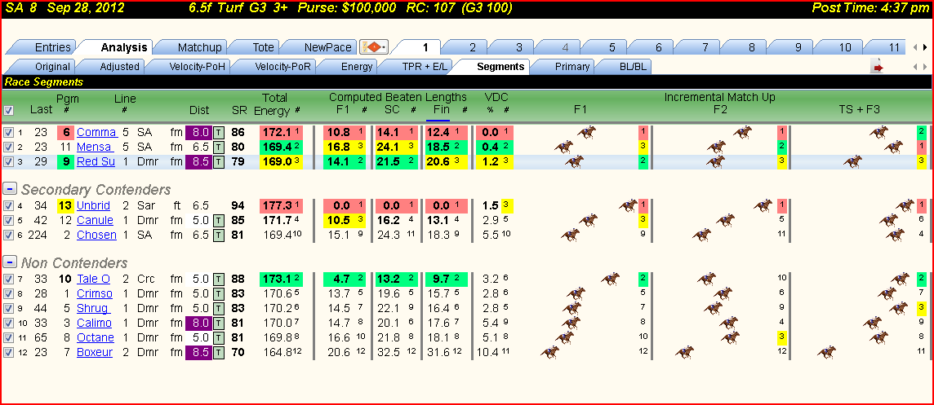Click the green program number 9 cell

tap(65, 162)
